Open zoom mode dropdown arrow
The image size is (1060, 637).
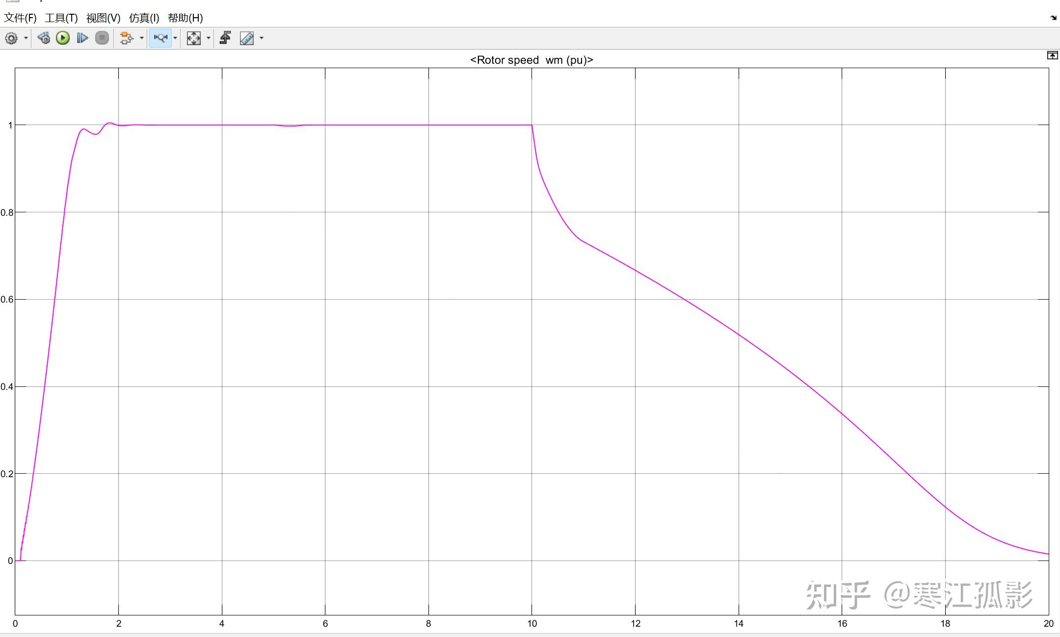pos(175,38)
